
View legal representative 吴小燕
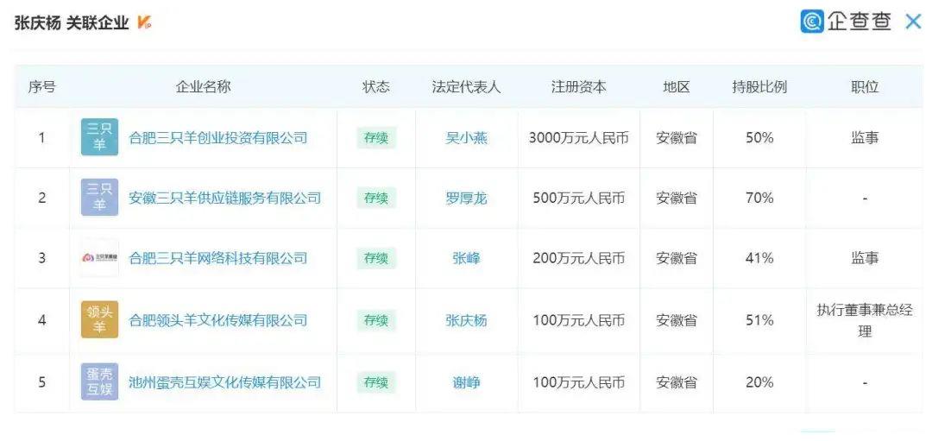467,138
